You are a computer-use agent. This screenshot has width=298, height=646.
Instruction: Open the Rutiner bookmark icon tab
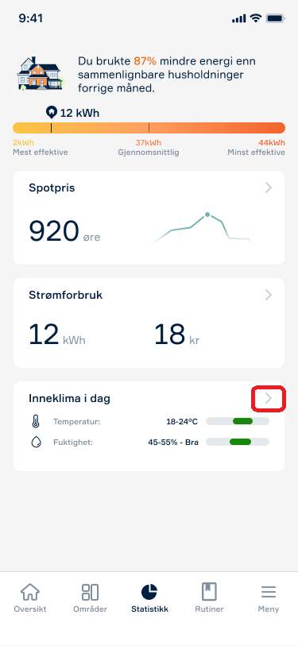(209, 593)
